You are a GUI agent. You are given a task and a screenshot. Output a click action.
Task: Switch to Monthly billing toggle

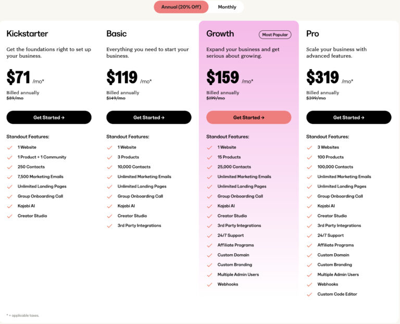227,7
